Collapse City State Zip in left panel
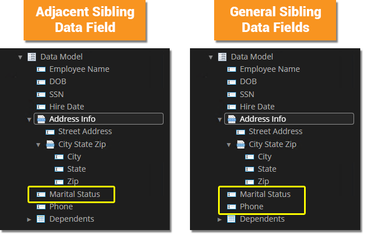Image resolution: width=367 pixels, height=234 pixels. click(38, 144)
